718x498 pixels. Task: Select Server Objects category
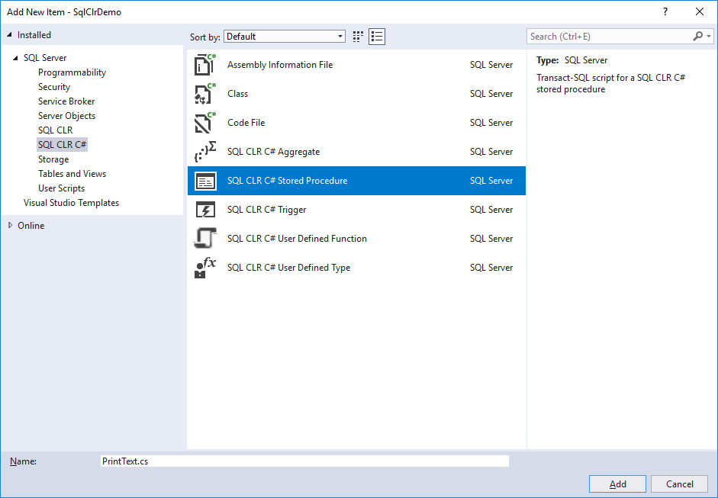[x=66, y=116]
